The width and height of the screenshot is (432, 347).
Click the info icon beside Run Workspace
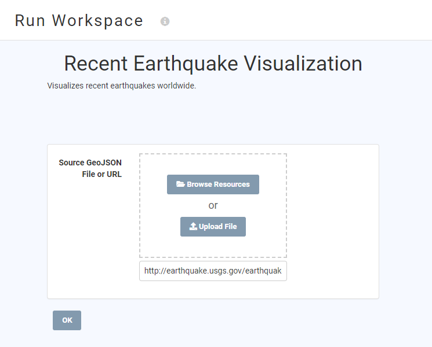pos(165,21)
